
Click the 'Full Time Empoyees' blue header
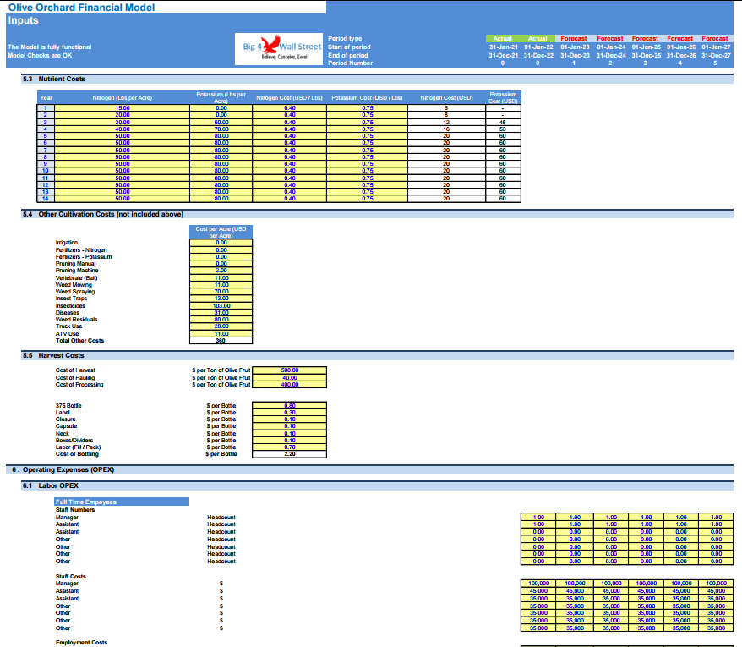coord(122,502)
